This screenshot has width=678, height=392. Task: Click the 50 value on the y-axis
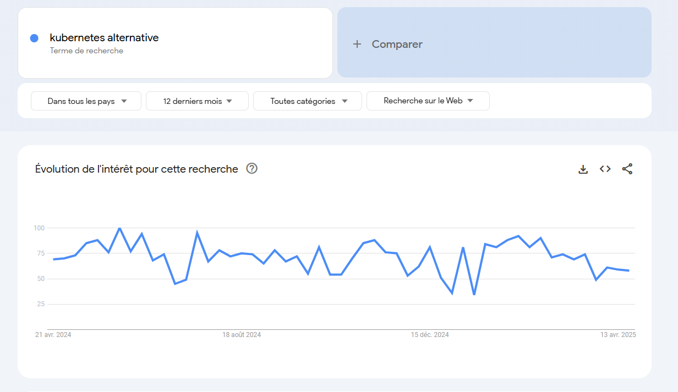tap(41, 279)
